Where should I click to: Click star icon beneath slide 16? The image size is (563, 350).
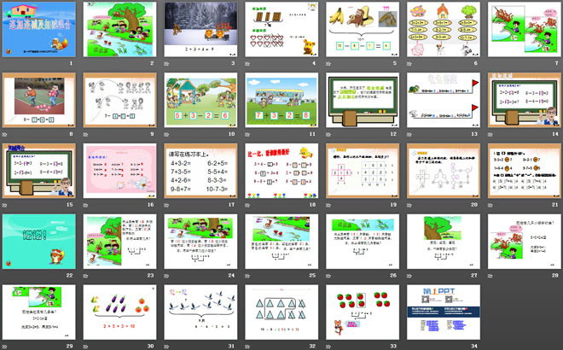86,205
